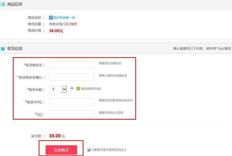Click the 请填写您的联系电话或手机 hint text
232x156 pixels.
[x=116, y=100]
